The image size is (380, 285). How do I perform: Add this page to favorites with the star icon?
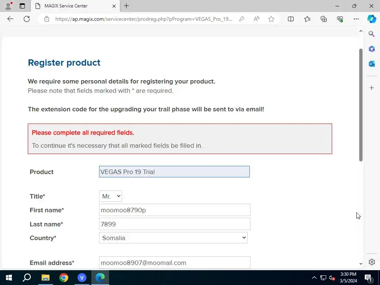click(x=271, y=19)
